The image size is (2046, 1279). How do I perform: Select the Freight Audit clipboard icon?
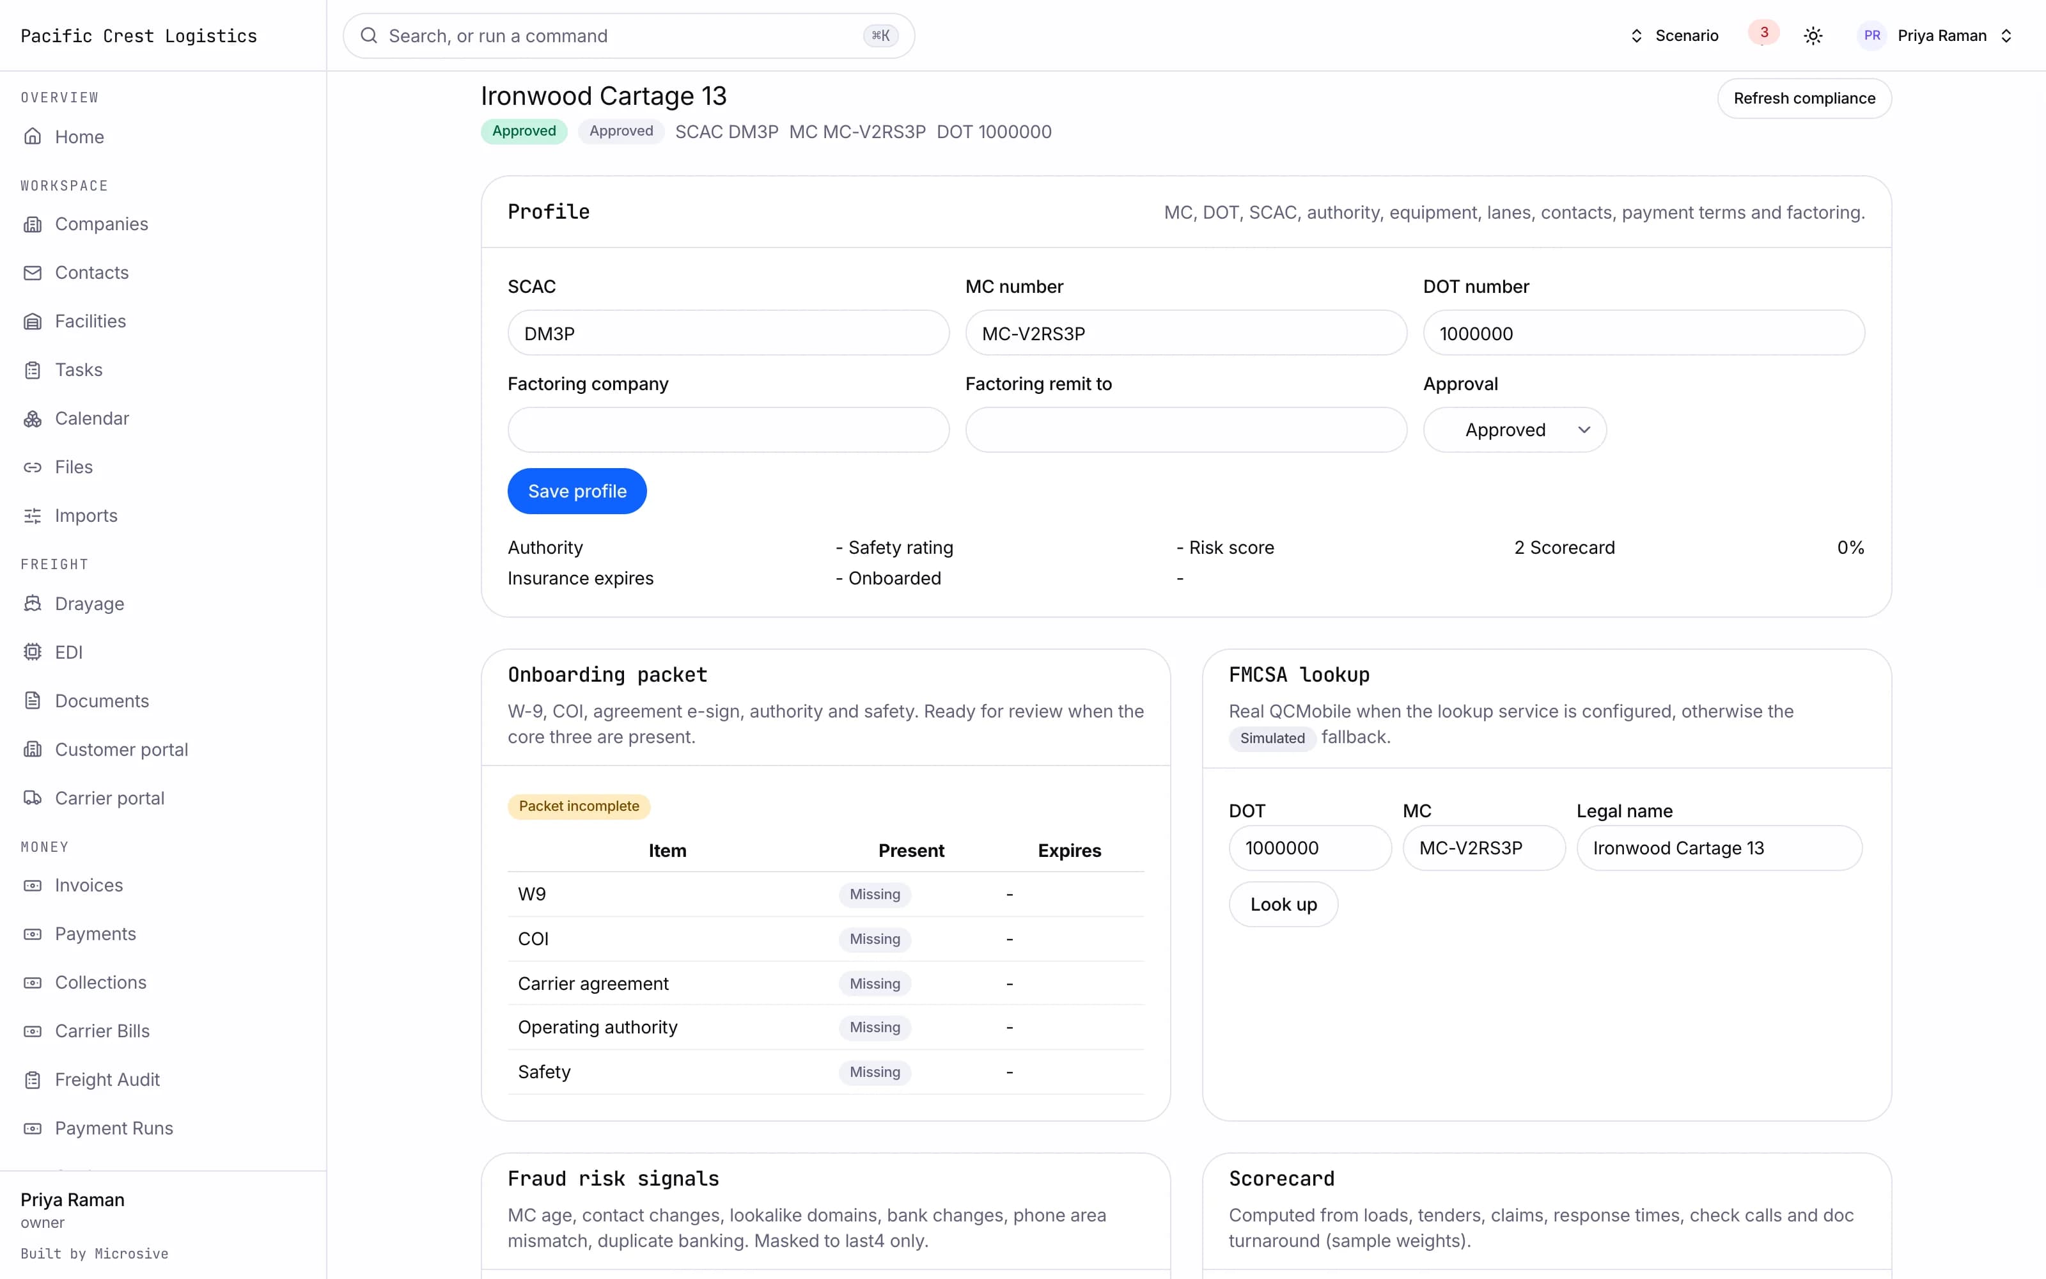click(x=32, y=1080)
